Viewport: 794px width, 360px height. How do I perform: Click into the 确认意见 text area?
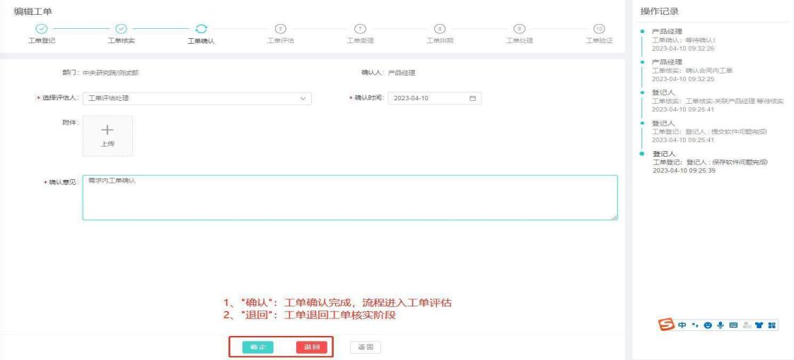349,198
